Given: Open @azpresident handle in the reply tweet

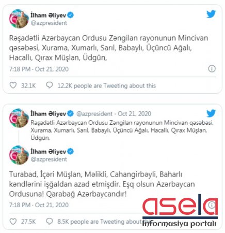Looking at the screenshot, I should [x=49, y=159].
